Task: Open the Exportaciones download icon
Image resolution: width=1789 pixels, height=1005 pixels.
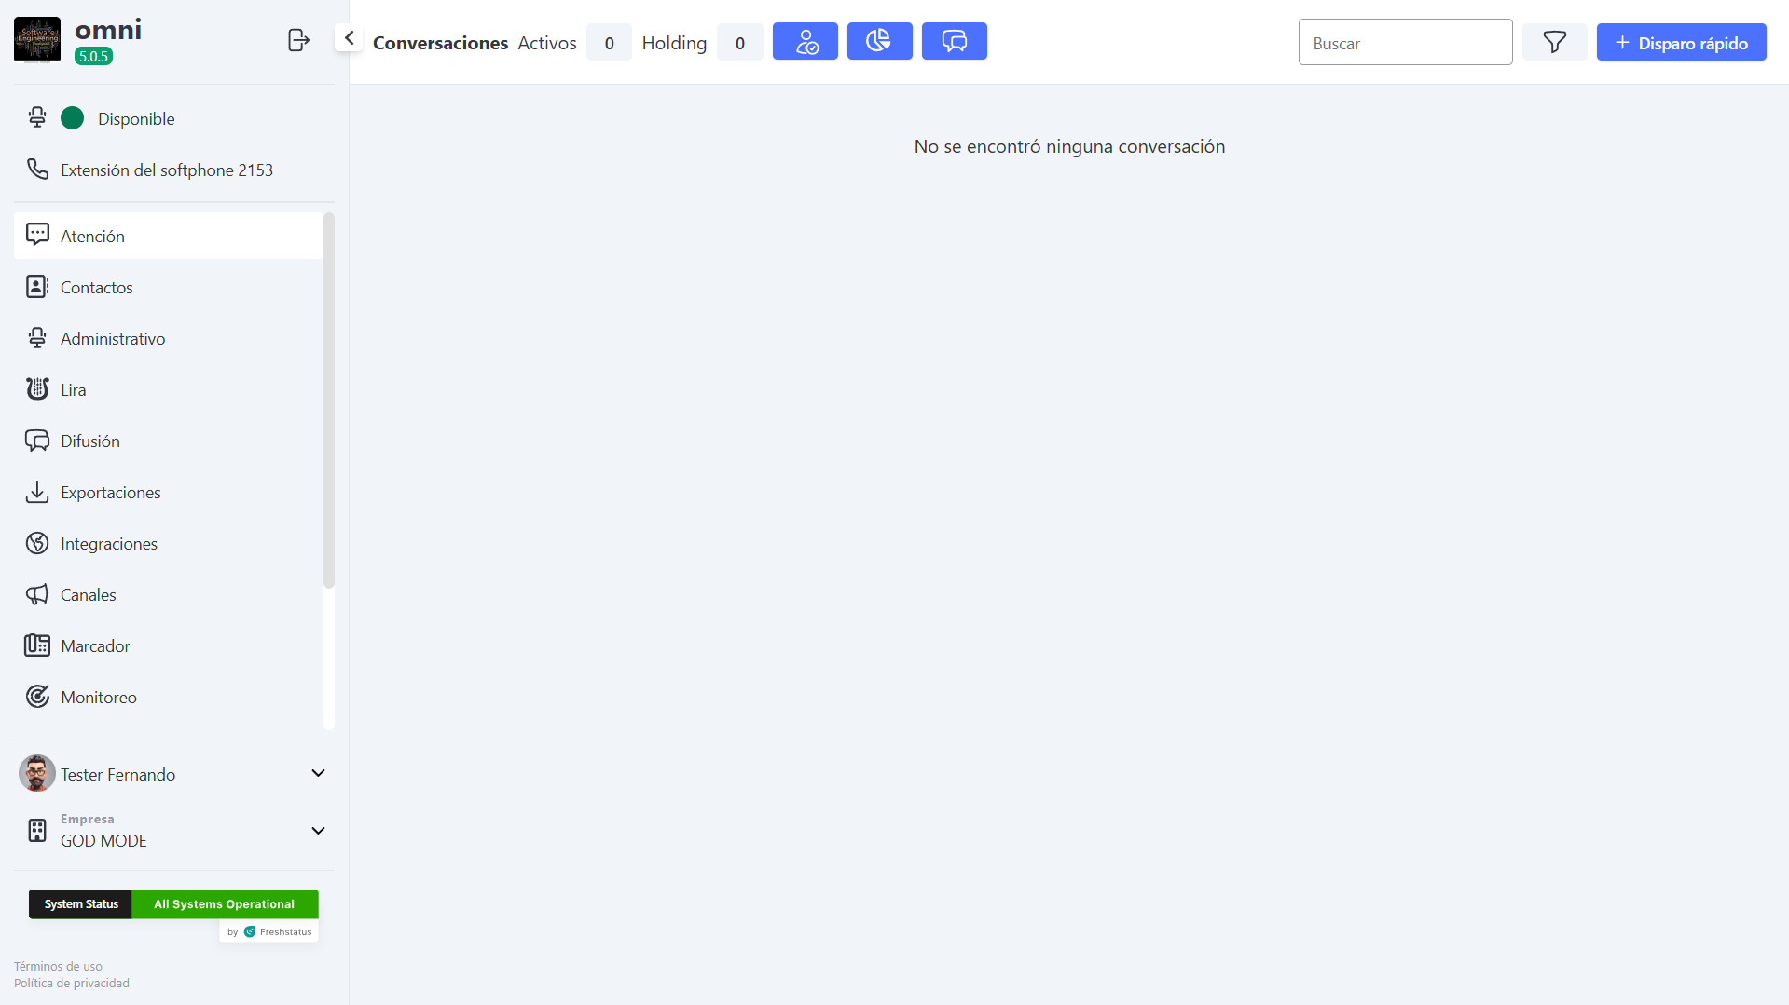Action: click(x=36, y=491)
